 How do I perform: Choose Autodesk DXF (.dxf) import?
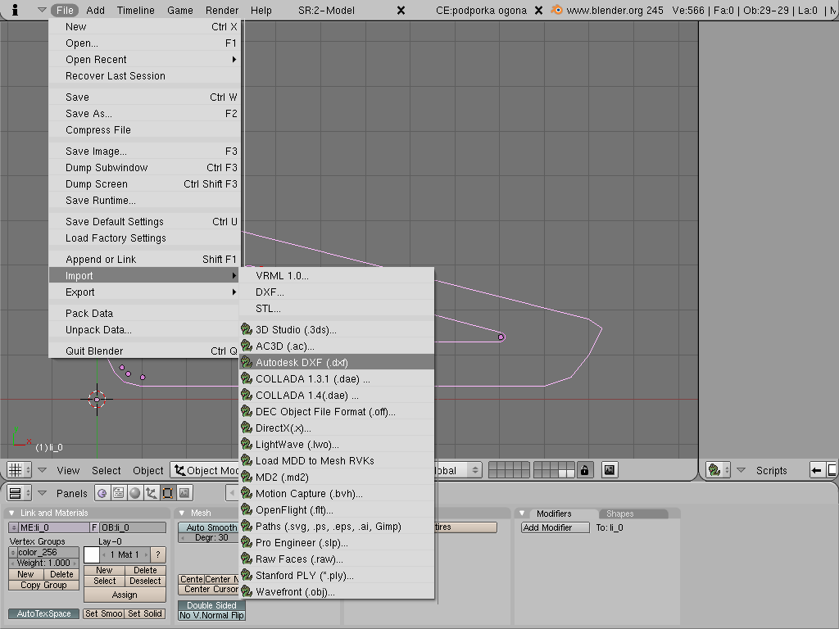337,362
